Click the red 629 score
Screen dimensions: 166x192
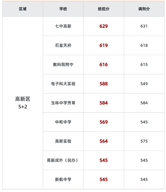point(103,26)
